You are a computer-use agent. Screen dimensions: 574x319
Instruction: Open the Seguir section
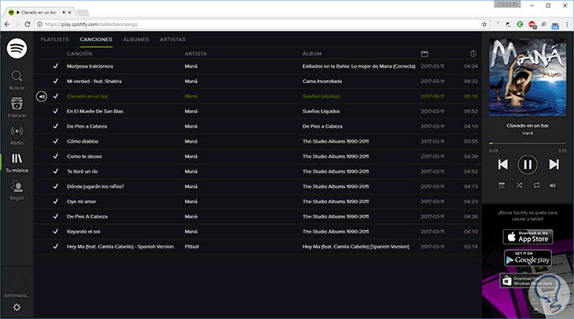17,190
